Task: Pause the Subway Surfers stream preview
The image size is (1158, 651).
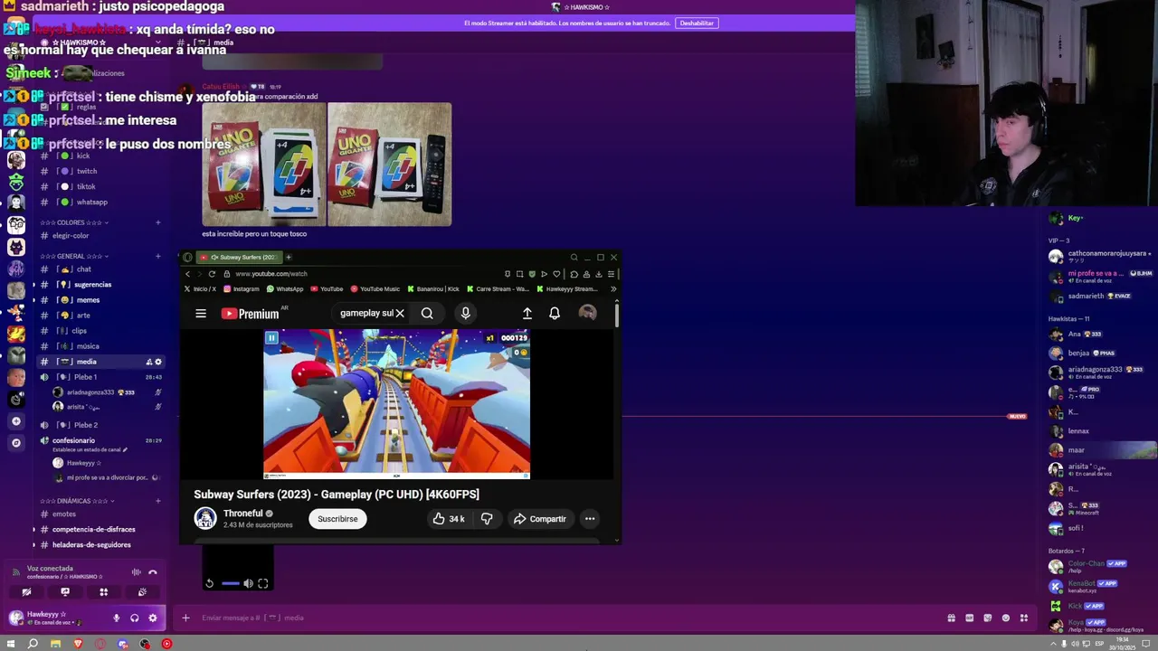Action: [271, 338]
